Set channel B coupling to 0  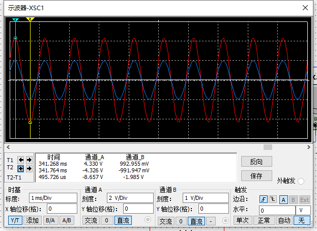point(181,221)
